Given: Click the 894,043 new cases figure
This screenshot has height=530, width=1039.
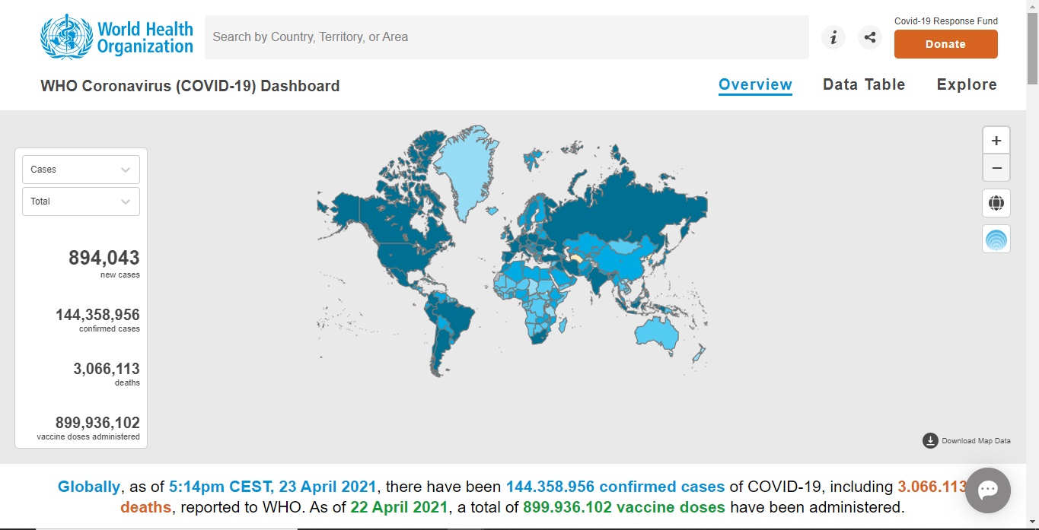Looking at the screenshot, I should 104,258.
